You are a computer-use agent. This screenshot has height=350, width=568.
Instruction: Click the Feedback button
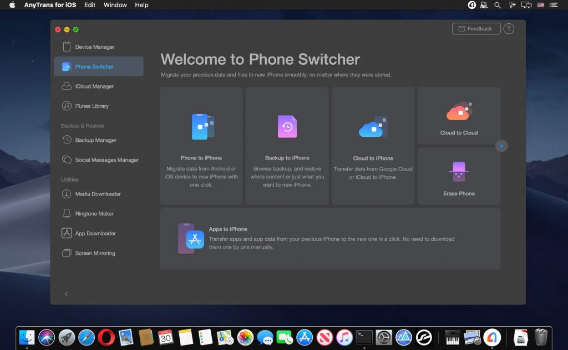(x=476, y=28)
